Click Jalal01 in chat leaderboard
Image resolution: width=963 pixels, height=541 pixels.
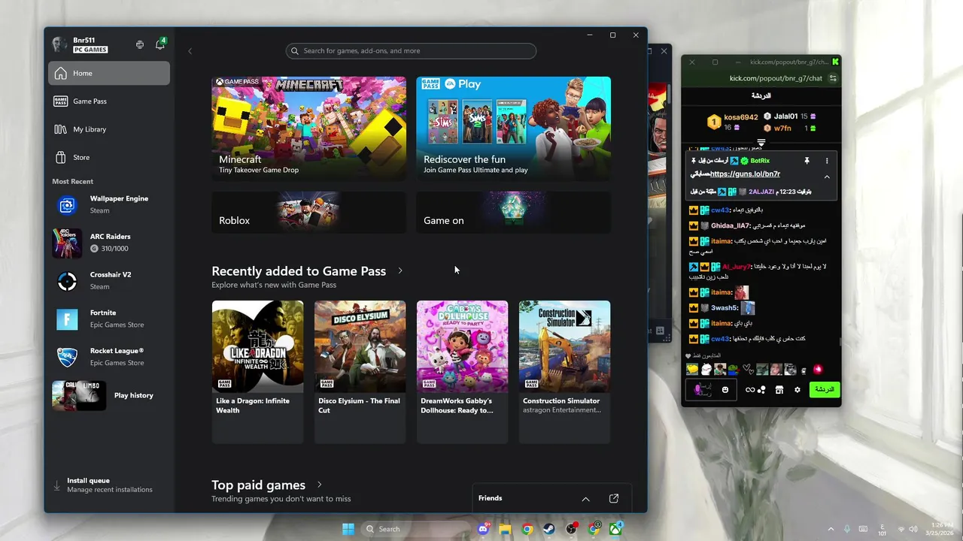point(785,116)
